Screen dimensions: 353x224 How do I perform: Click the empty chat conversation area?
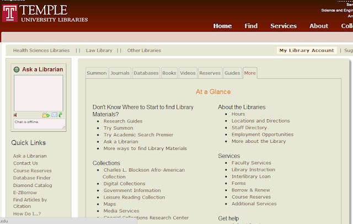tap(39, 93)
